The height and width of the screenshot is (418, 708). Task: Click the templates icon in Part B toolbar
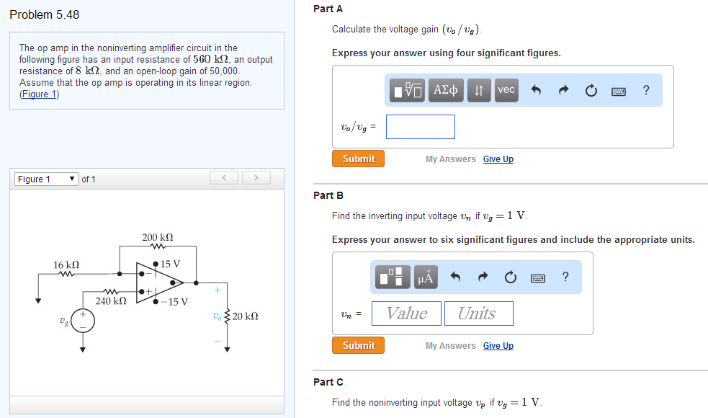click(393, 277)
